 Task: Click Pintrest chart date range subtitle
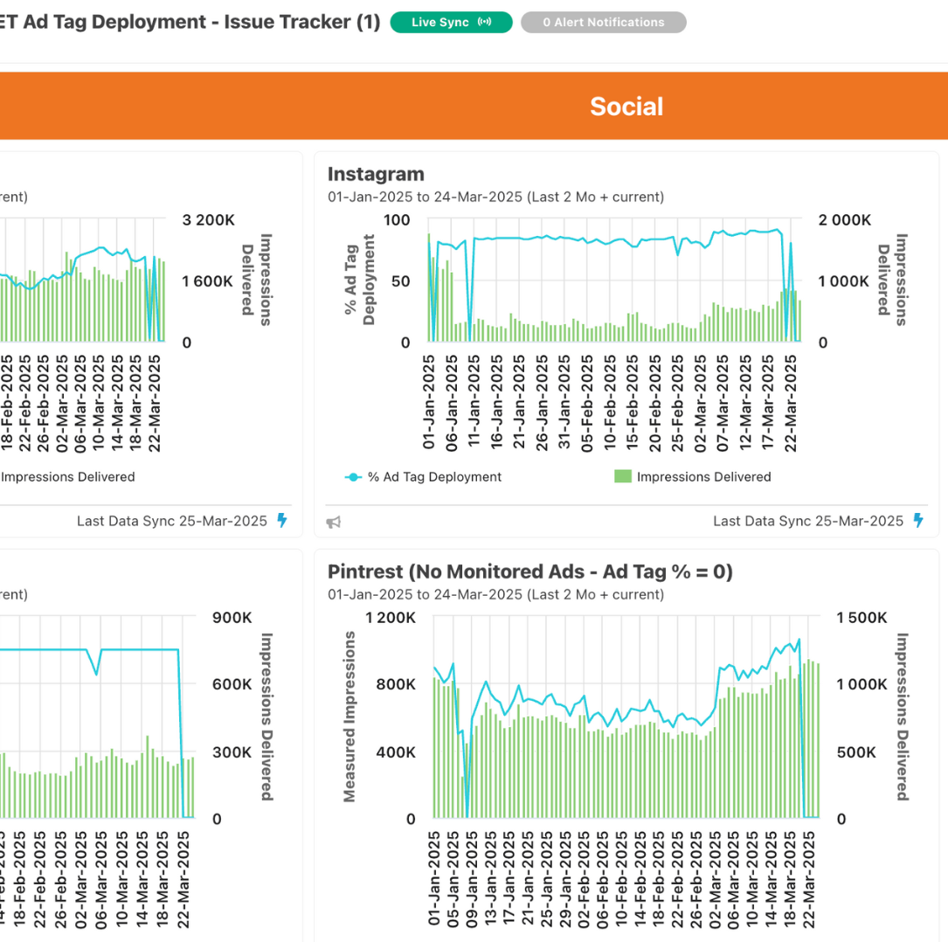[x=495, y=594]
